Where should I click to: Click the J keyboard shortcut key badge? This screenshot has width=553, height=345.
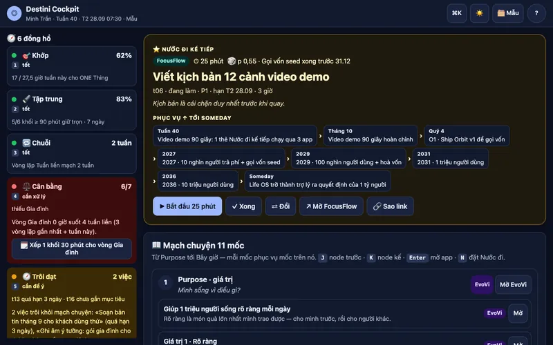pyautogui.click(x=322, y=257)
